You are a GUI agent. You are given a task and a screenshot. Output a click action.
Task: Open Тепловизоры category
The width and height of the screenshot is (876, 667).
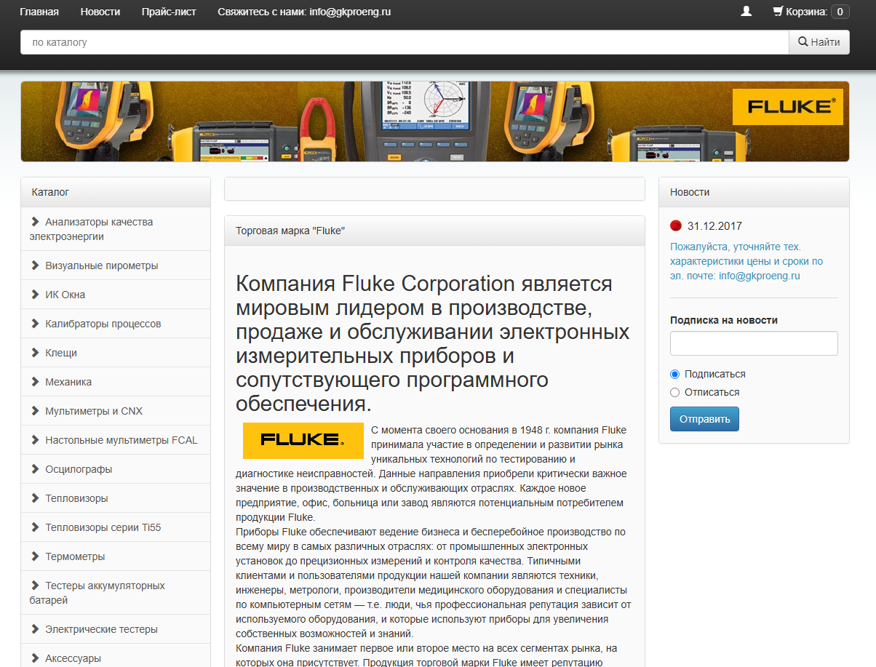pyautogui.click(x=116, y=498)
